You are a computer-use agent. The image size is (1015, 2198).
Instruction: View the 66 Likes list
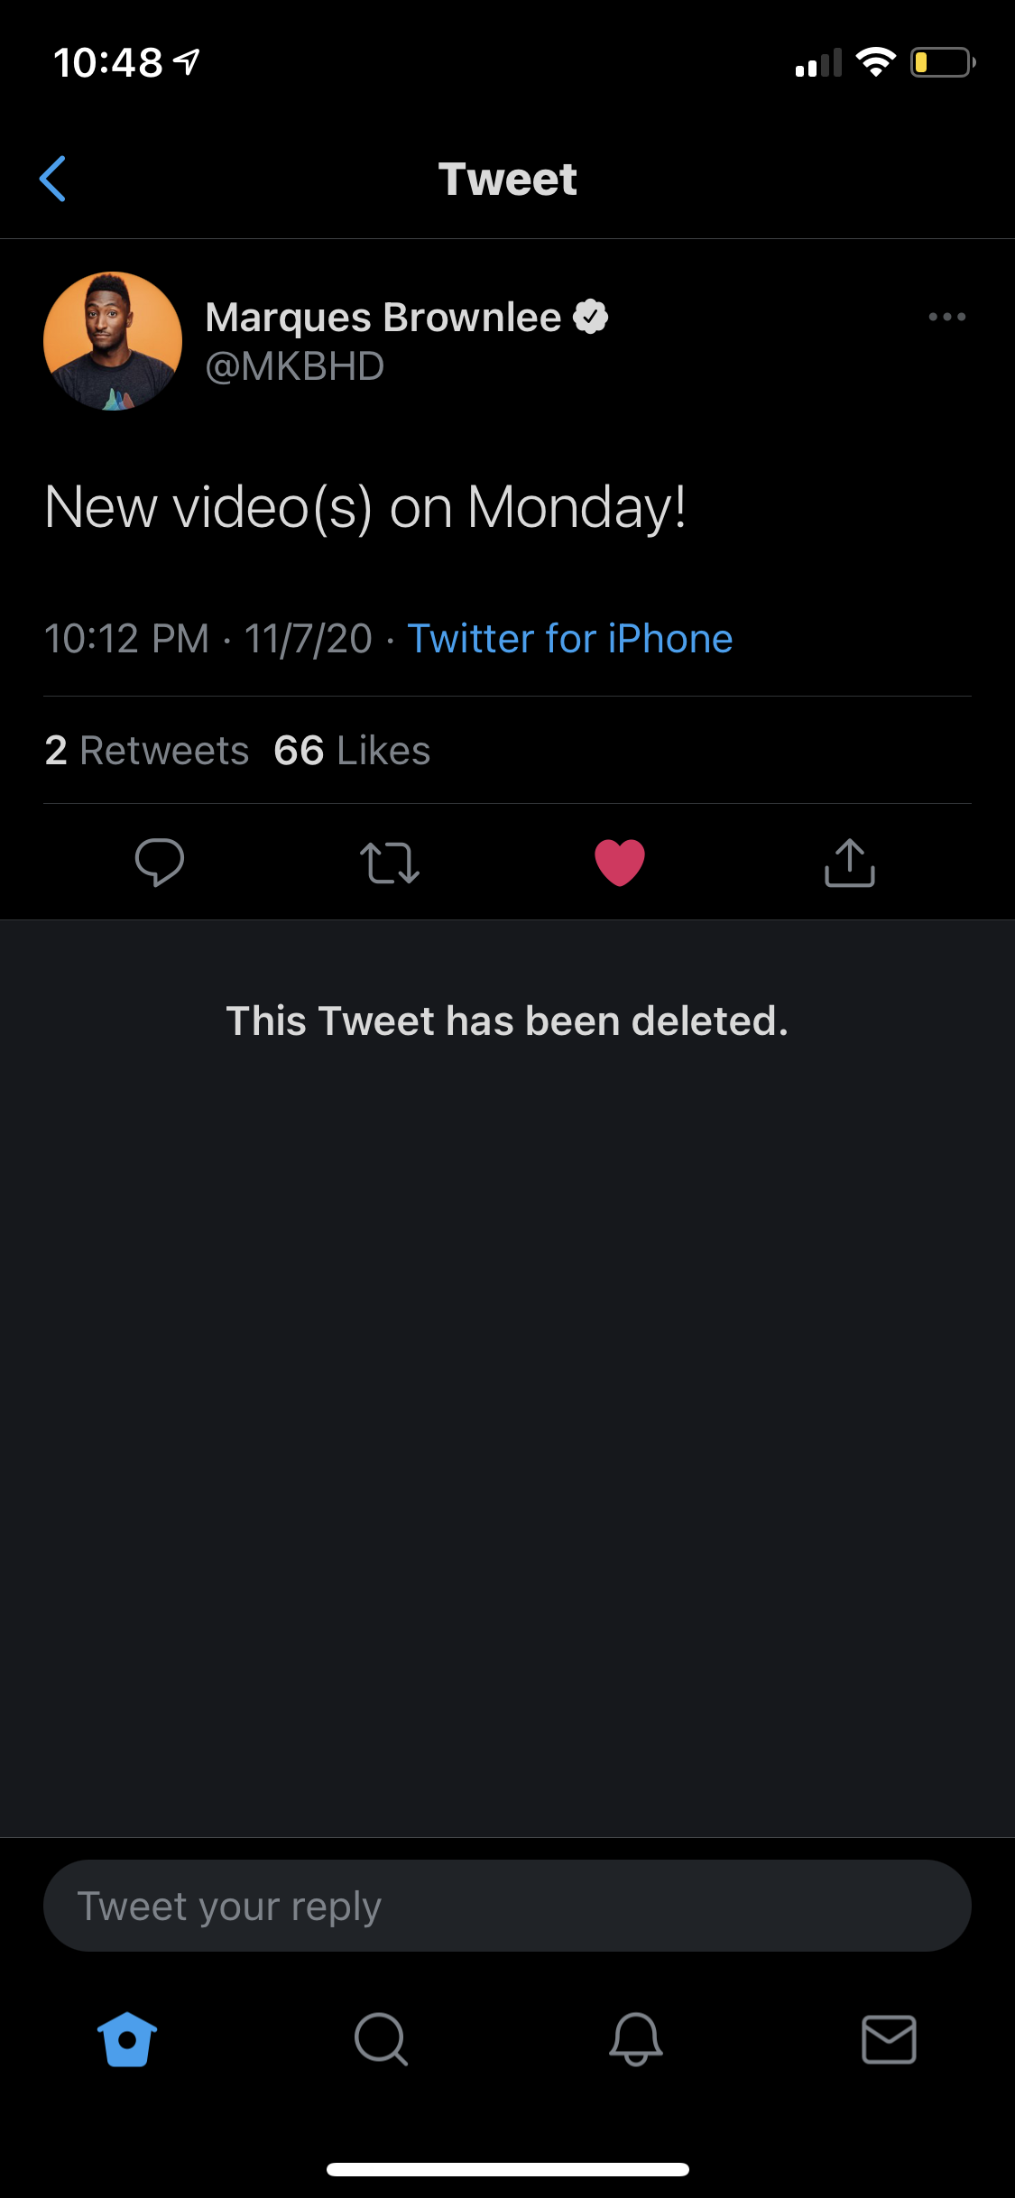click(x=352, y=751)
